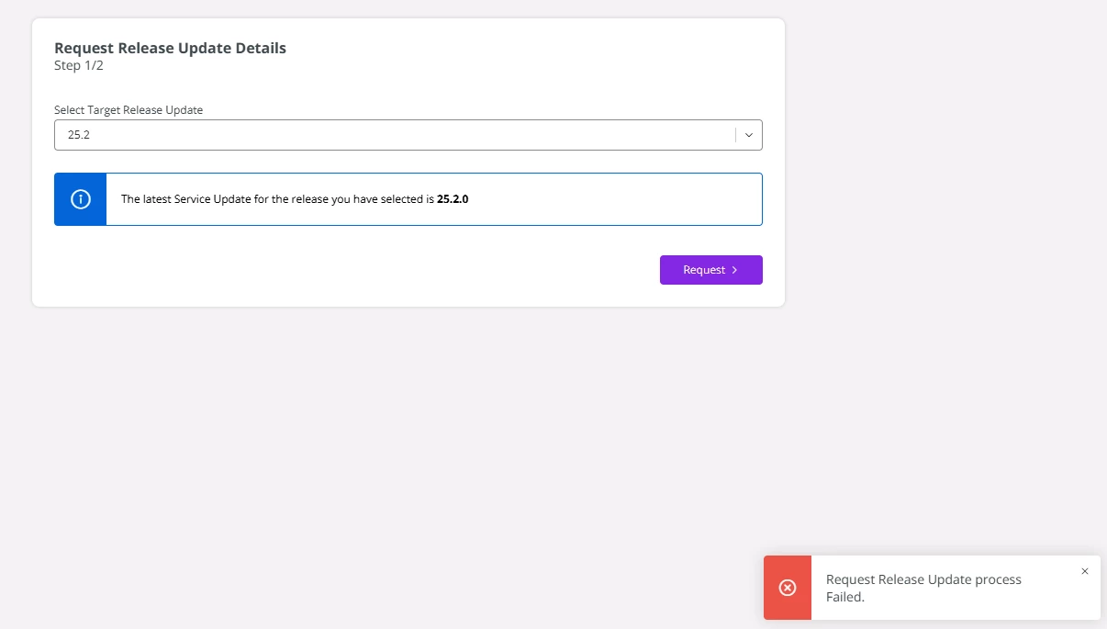Screen dimensions: 1107x629
Task: Click the red error X-circle icon
Action: (788, 588)
